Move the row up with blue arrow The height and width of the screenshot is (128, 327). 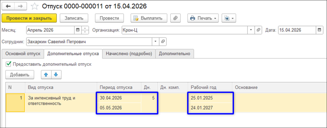pyautogui.click(x=46, y=75)
